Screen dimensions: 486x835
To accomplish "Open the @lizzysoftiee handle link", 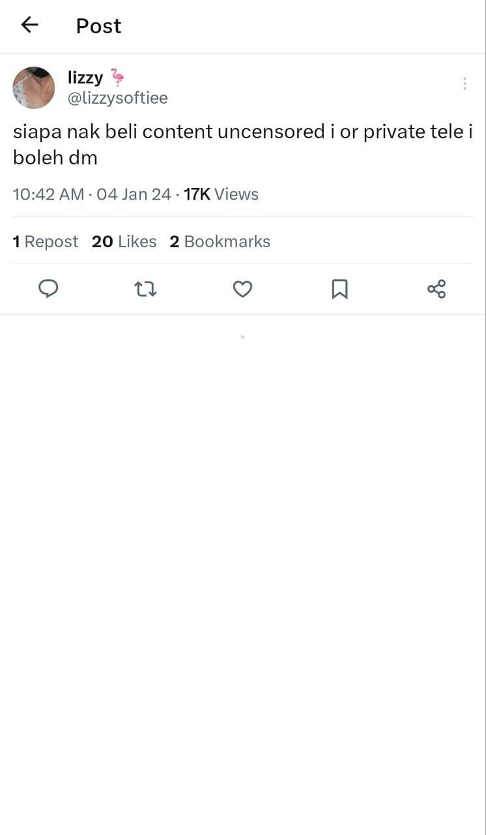I will click(x=118, y=98).
